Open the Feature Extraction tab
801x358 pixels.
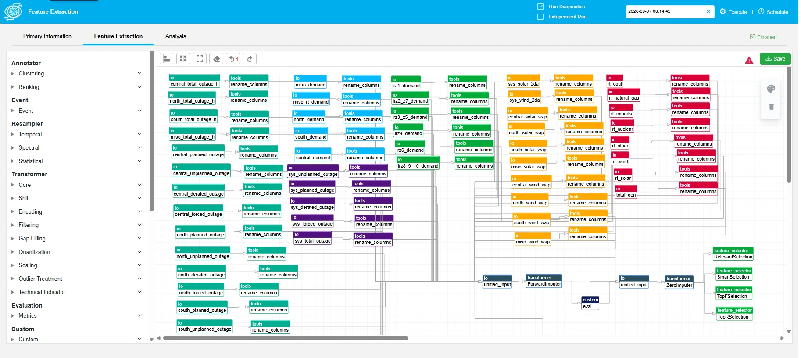(x=118, y=36)
